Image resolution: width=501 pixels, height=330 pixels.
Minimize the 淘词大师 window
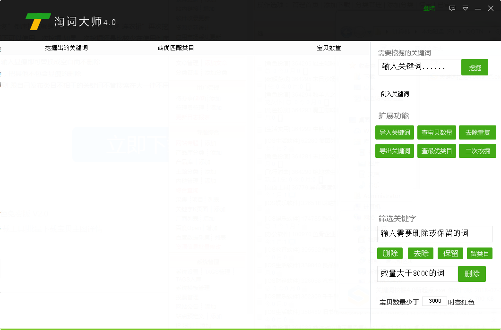coord(478,8)
